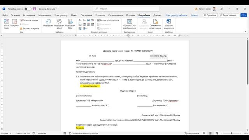Open 'Спеціальні можливості' accessibility checker
The image size is (249, 140).
pos(84,133)
